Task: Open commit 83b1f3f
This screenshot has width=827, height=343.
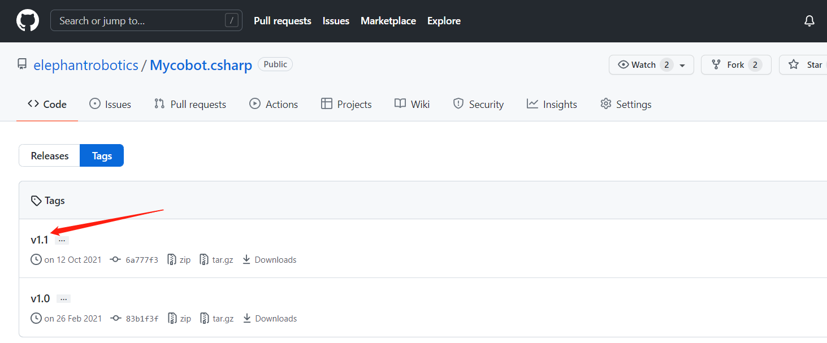Action: pyautogui.click(x=141, y=319)
